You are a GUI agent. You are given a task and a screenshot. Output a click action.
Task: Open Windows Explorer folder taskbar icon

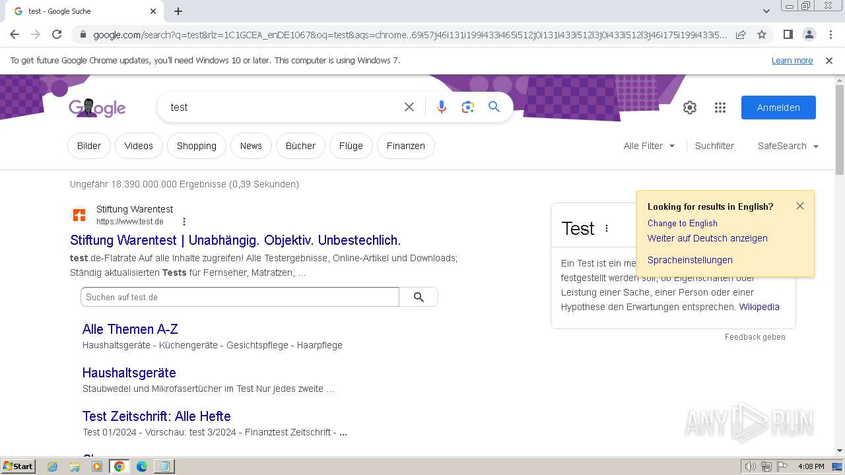(x=75, y=466)
